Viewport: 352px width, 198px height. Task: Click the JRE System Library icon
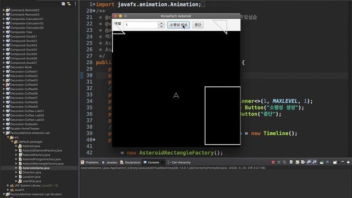[x=12, y=186]
